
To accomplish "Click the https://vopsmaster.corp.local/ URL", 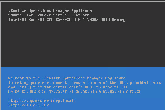I will (x=42, y=101).
